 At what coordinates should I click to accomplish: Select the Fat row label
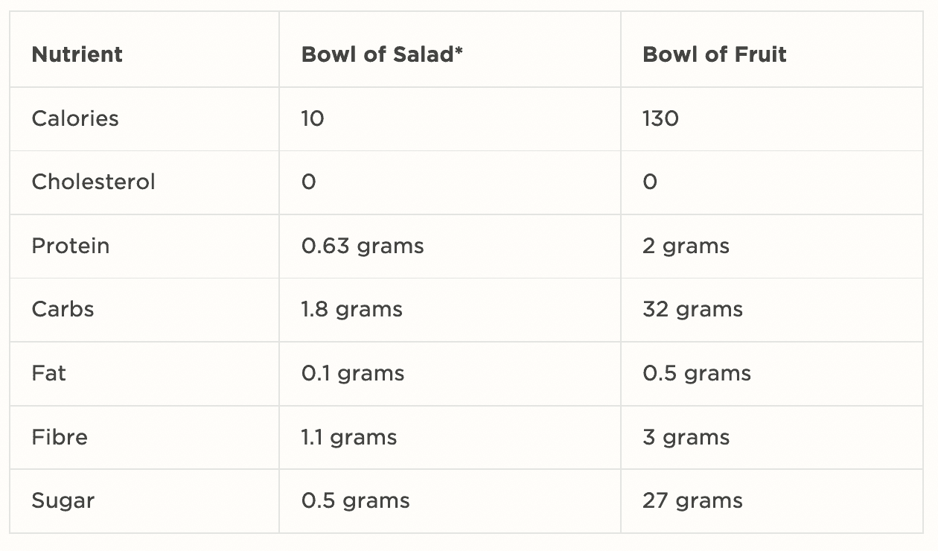tap(49, 373)
